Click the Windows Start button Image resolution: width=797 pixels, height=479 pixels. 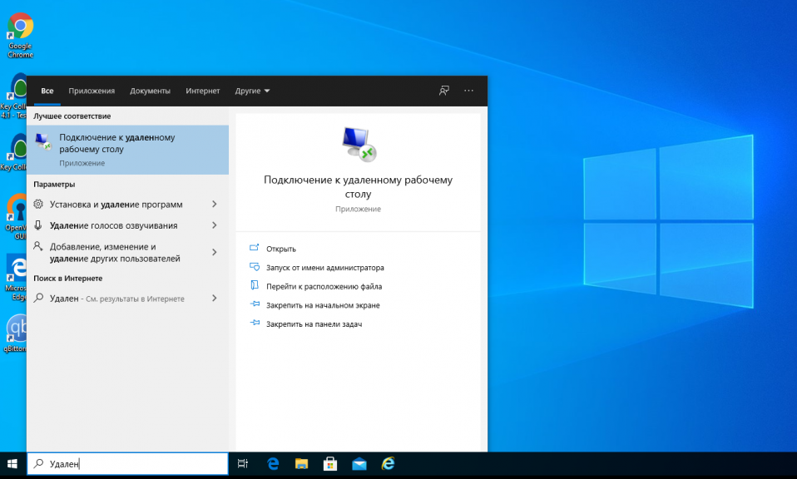[x=12, y=464]
